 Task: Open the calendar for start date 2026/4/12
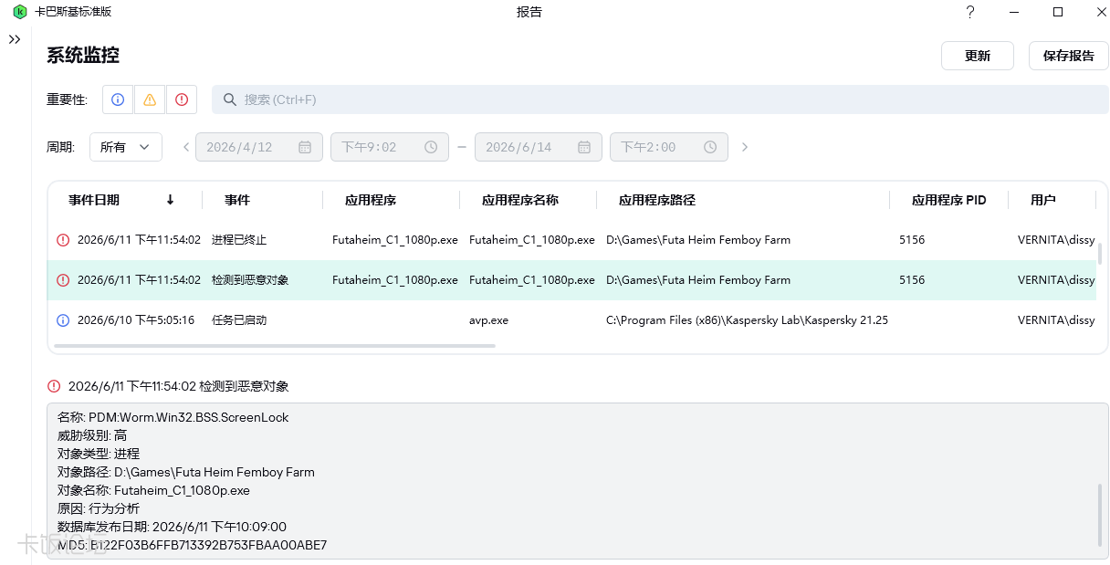[305, 147]
